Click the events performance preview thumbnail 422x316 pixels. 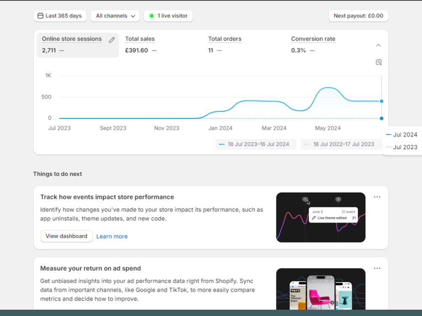pyautogui.click(x=321, y=217)
